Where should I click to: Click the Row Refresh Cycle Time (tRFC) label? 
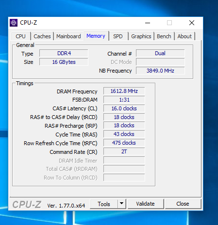(x=61, y=143)
